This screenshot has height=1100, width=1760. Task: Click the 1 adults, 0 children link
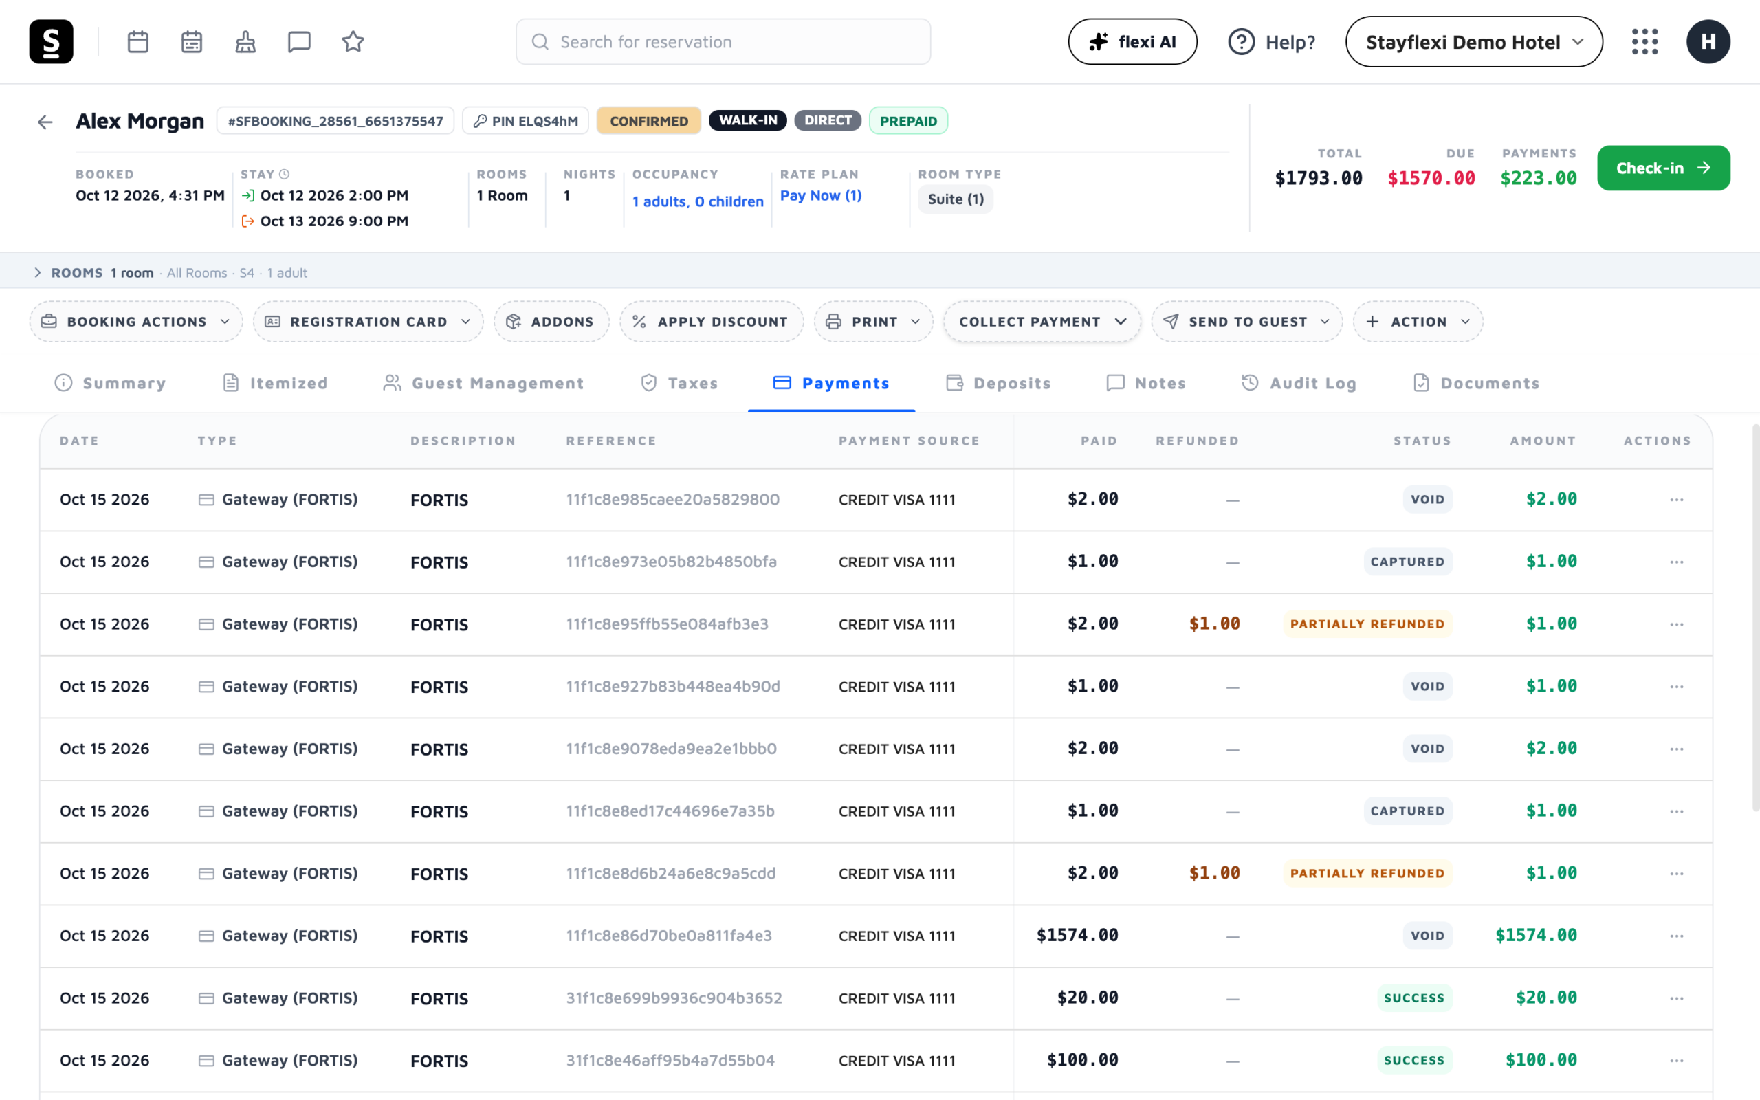coord(698,201)
